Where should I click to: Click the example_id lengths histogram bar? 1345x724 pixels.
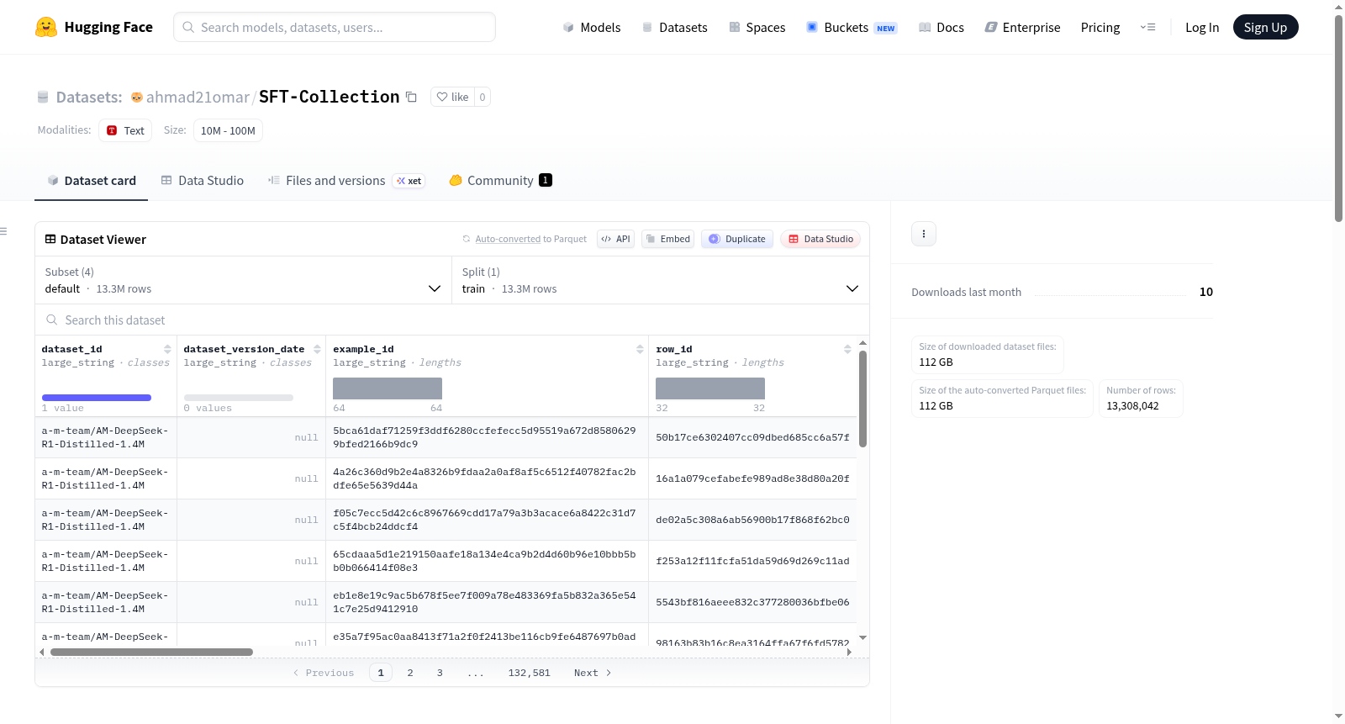tap(388, 388)
